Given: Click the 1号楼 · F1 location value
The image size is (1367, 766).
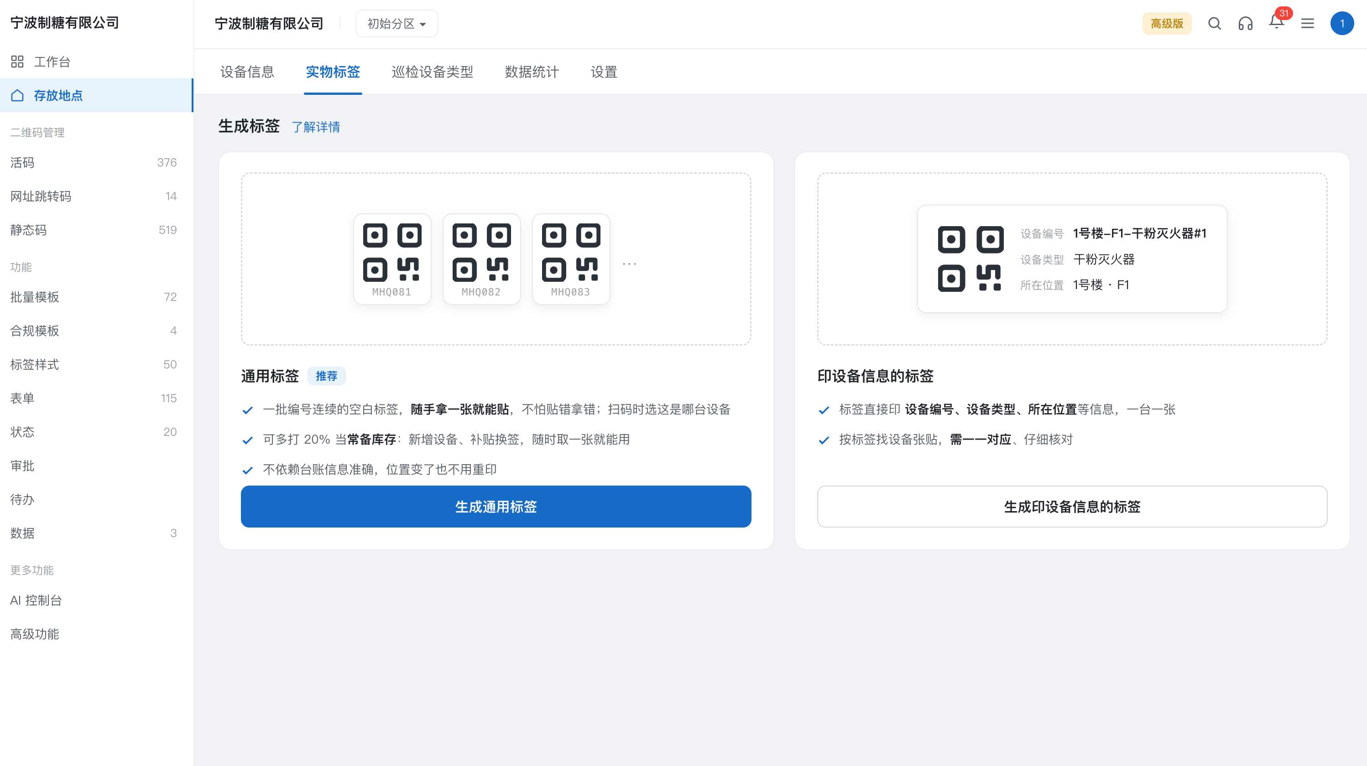Looking at the screenshot, I should 1101,285.
